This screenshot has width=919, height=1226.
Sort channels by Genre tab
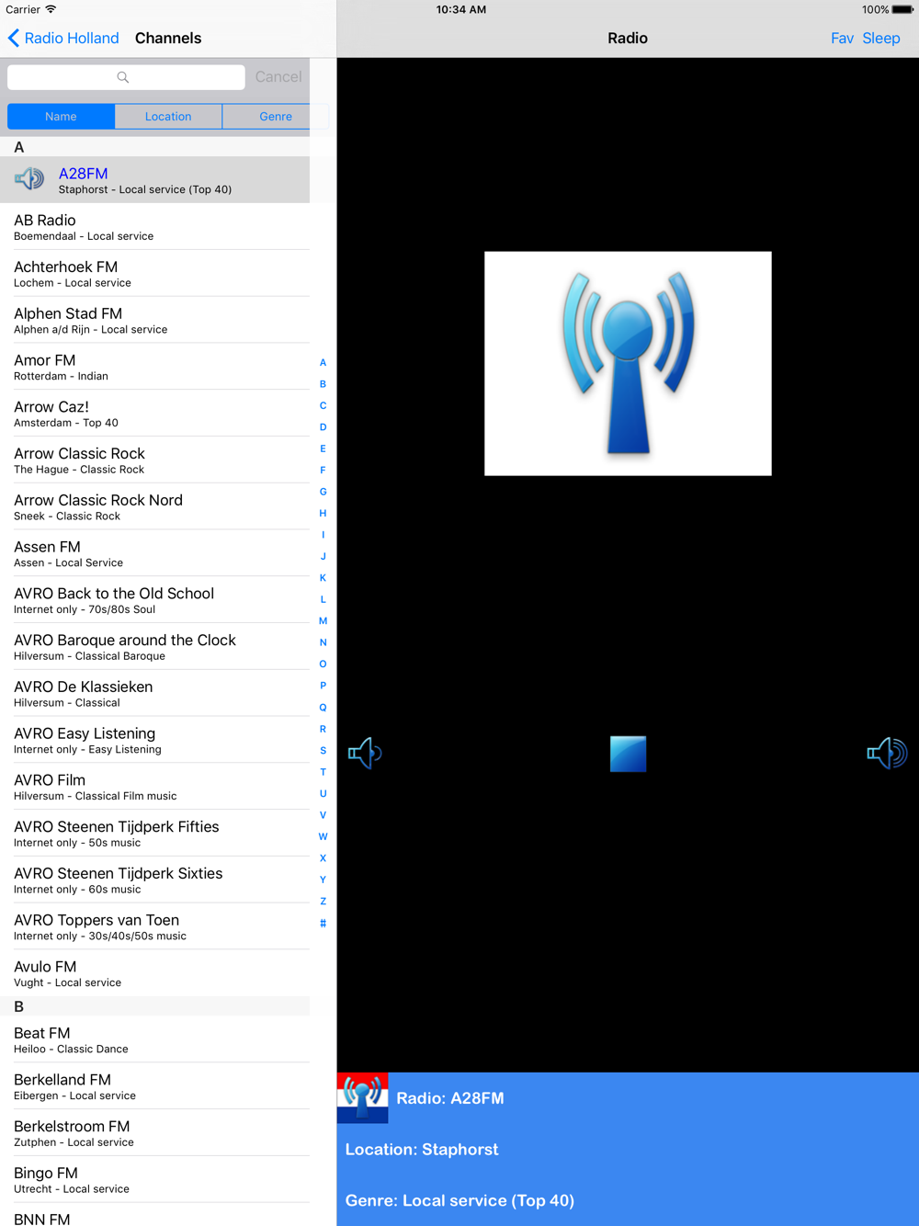coord(275,117)
